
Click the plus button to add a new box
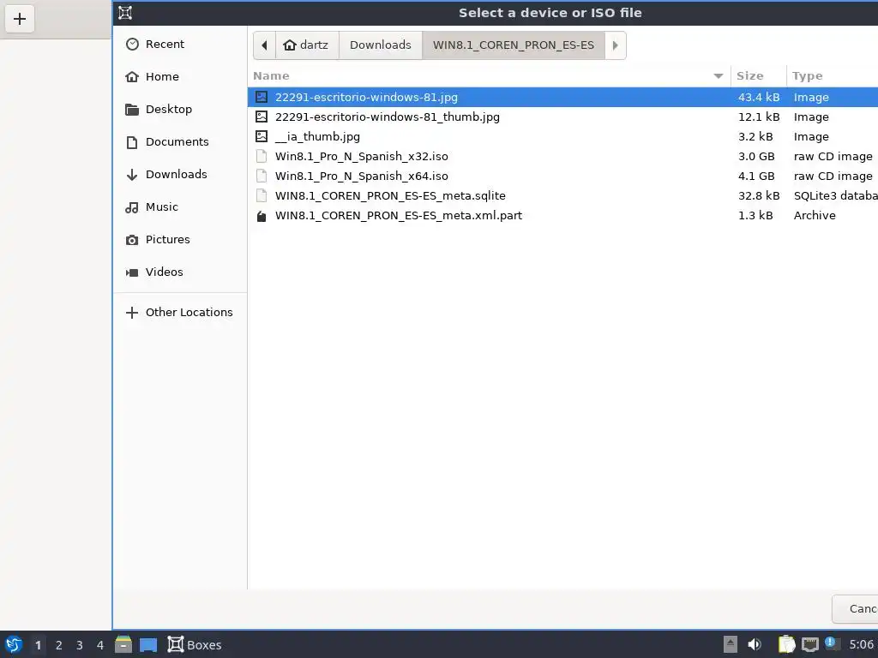coord(20,19)
